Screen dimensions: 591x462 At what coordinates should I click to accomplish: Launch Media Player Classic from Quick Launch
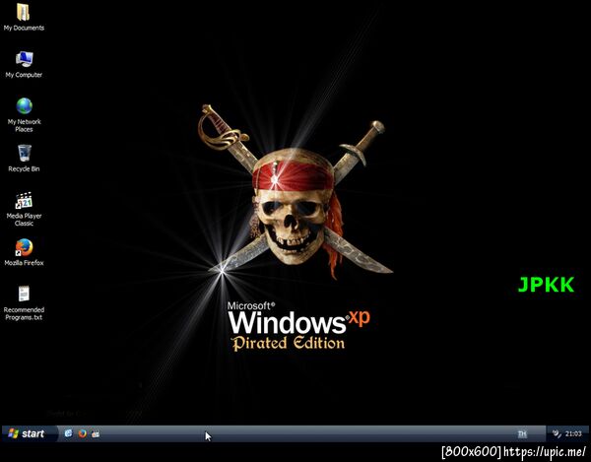96,434
